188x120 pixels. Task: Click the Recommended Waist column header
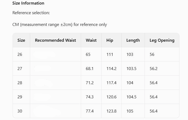click(55, 40)
